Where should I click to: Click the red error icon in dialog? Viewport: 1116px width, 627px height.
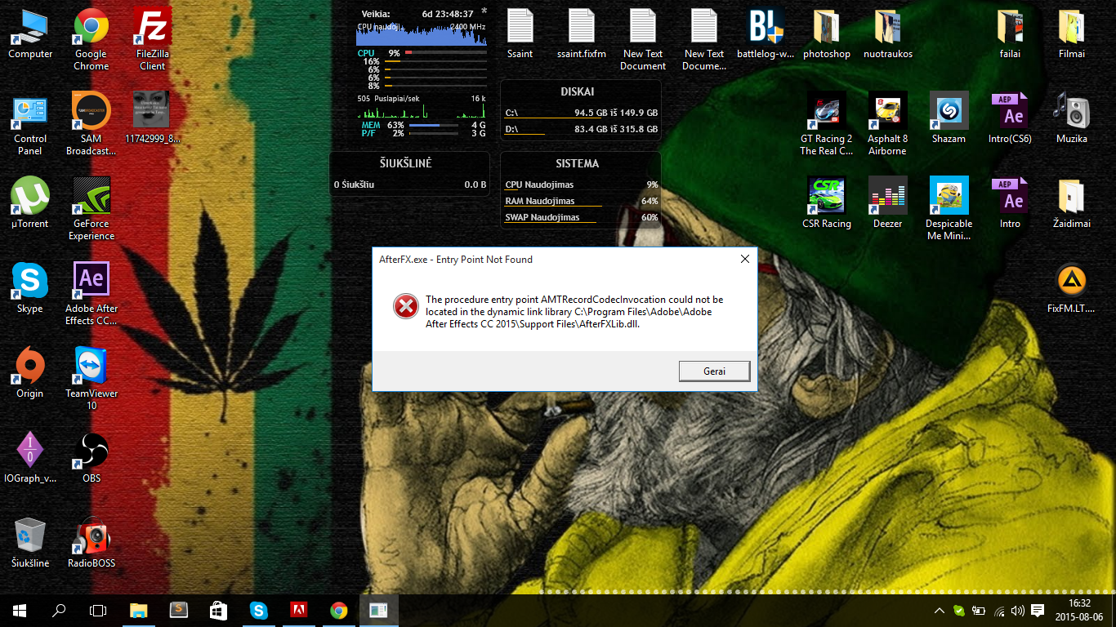coord(405,307)
